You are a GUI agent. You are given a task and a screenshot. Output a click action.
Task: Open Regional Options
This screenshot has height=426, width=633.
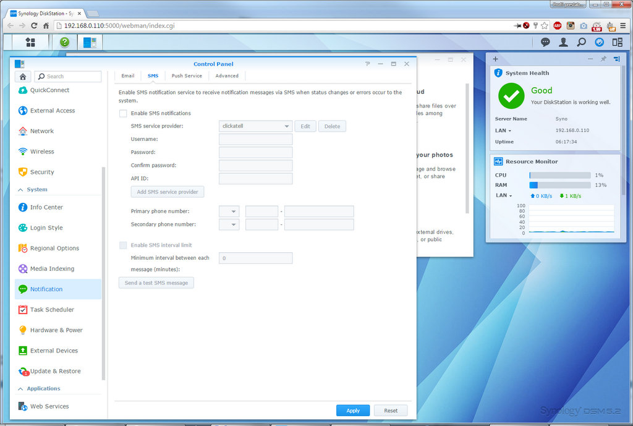58,249
